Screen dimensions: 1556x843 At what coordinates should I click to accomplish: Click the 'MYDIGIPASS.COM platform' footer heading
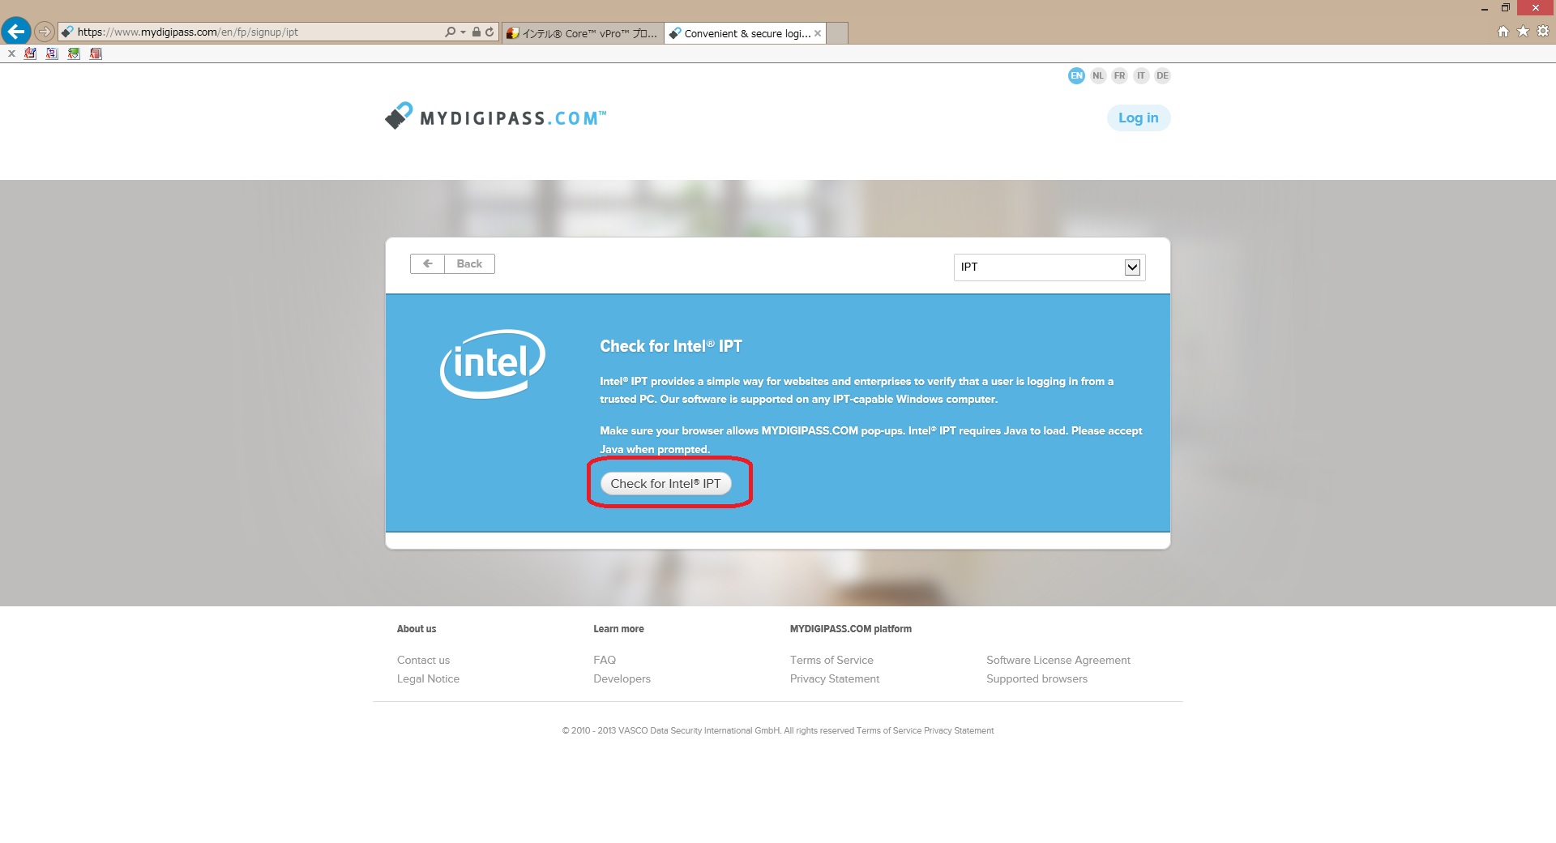point(851,629)
